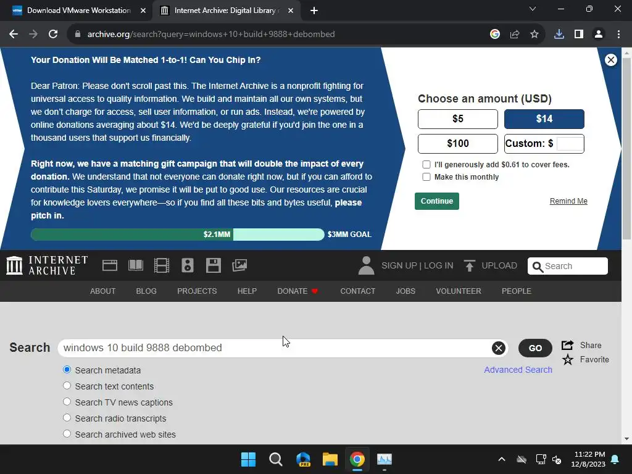Check 'add $0.61 to cover fees'
Screen dimensions: 632x474
[x=426, y=164]
